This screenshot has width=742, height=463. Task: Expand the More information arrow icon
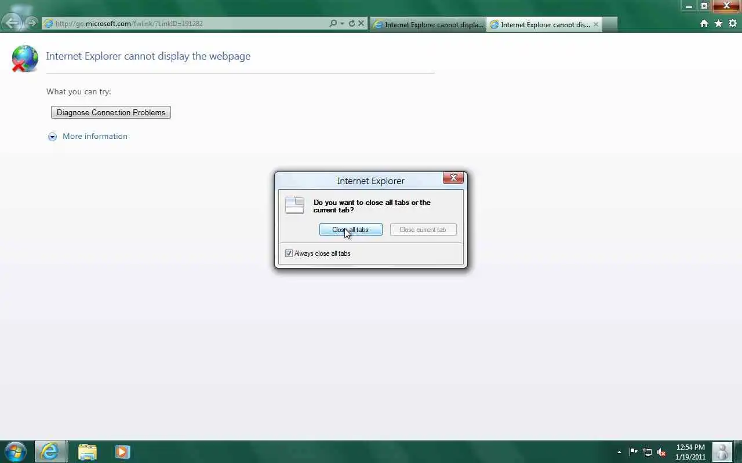point(52,137)
